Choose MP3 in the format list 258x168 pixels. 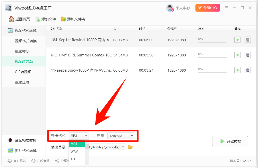coord(77,144)
